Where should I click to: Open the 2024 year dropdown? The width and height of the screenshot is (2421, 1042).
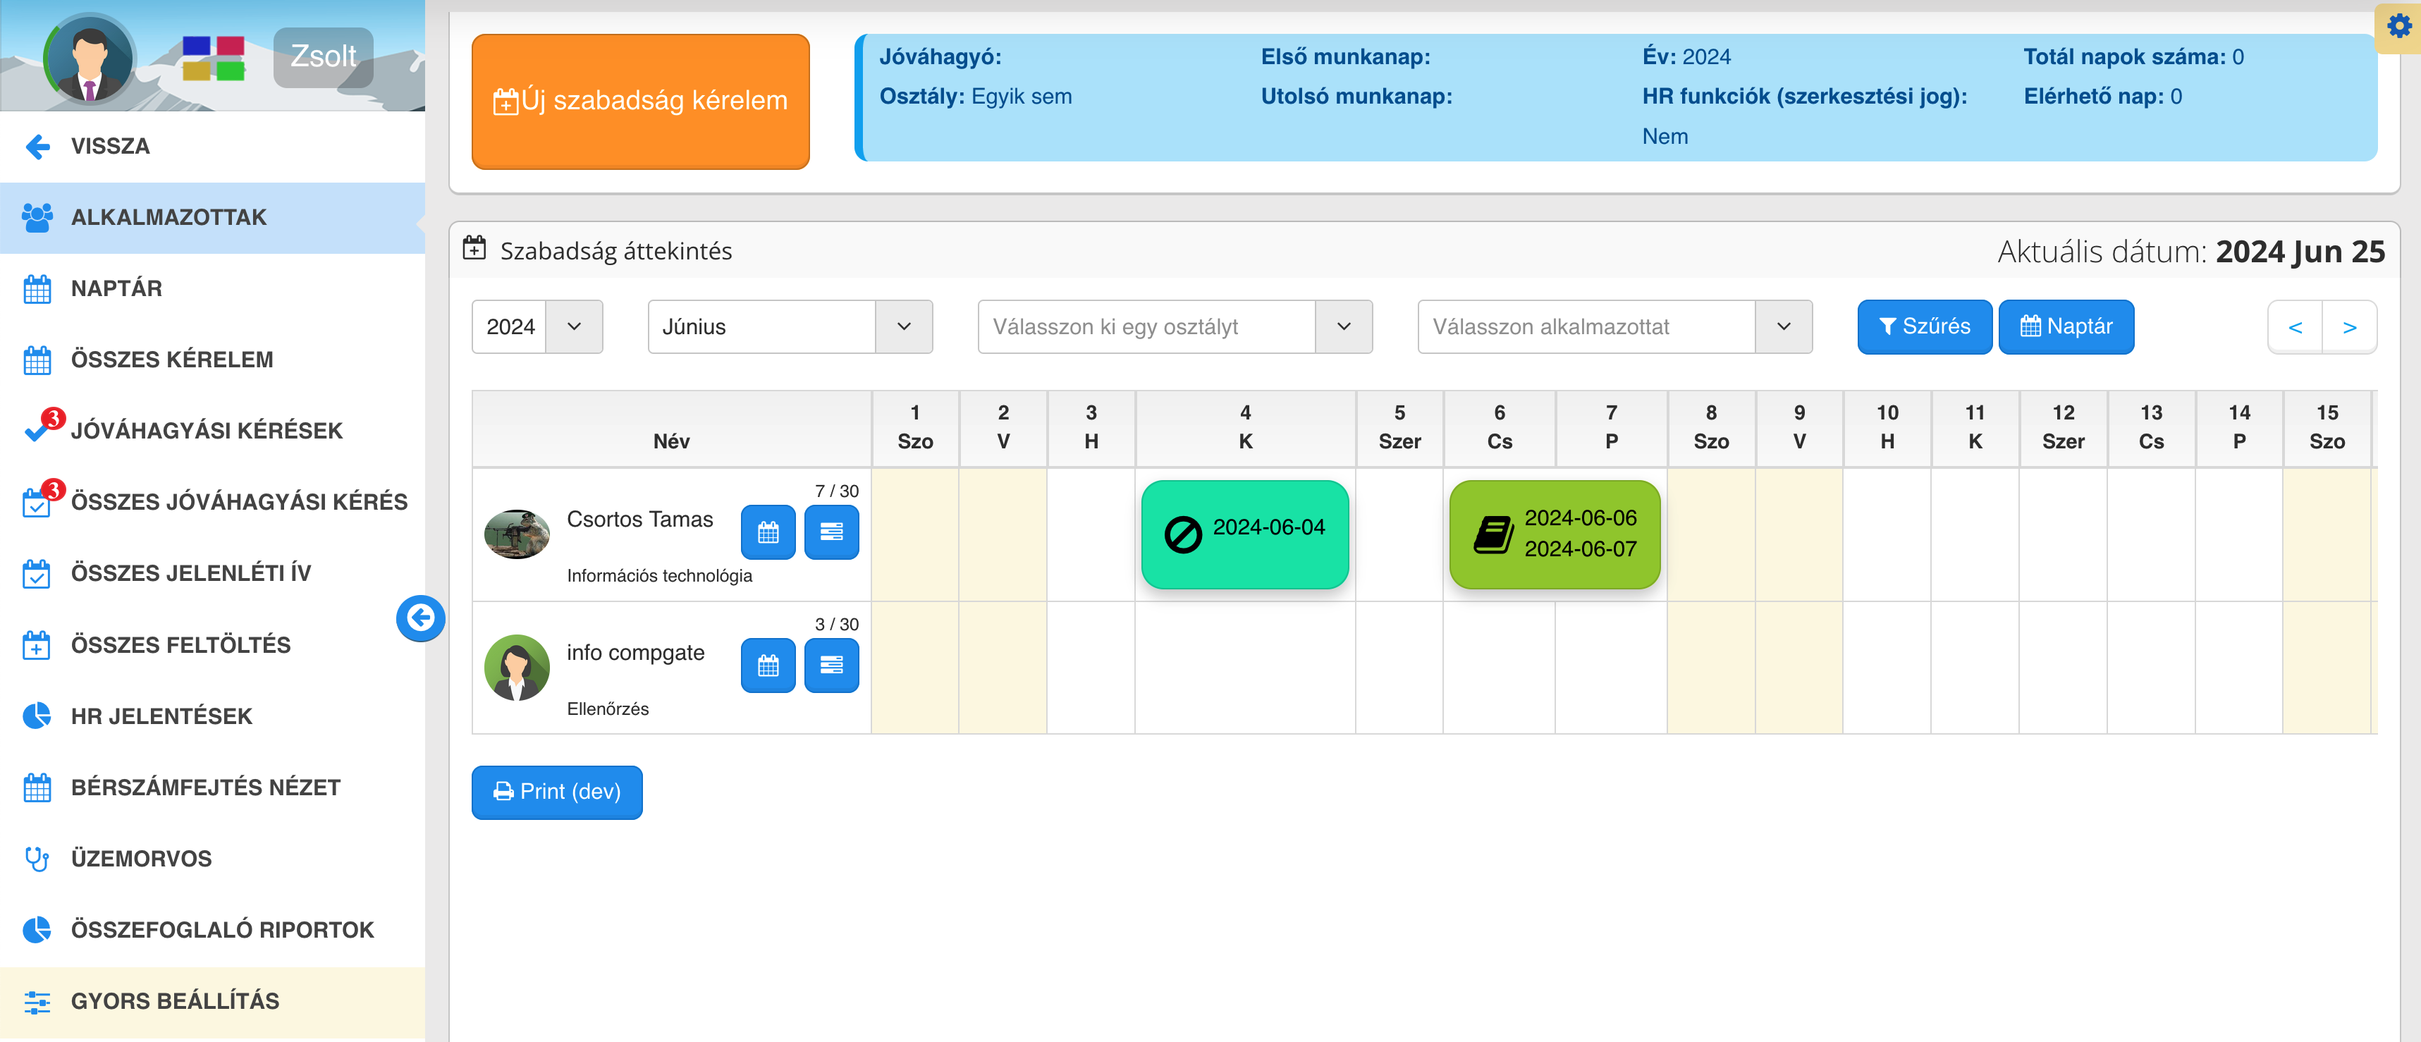pyautogui.click(x=537, y=327)
